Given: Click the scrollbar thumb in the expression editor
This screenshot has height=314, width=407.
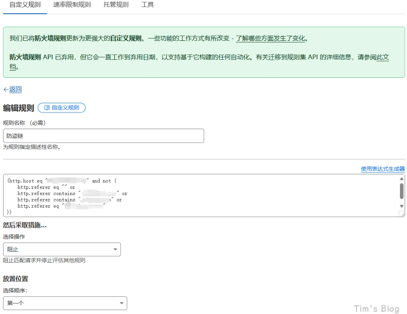Looking at the screenshot, I should pos(401,191).
